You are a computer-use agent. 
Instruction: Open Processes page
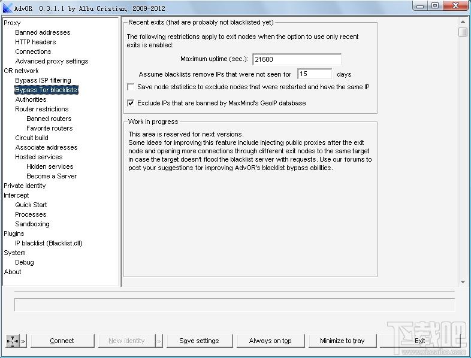(x=31, y=215)
